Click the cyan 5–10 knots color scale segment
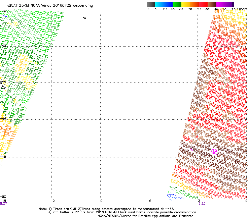 [x=159, y=4]
